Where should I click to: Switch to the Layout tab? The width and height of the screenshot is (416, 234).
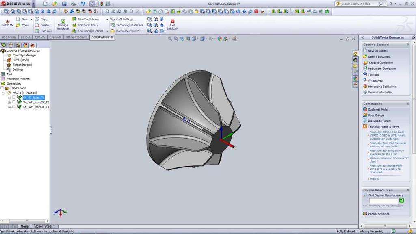26,37
